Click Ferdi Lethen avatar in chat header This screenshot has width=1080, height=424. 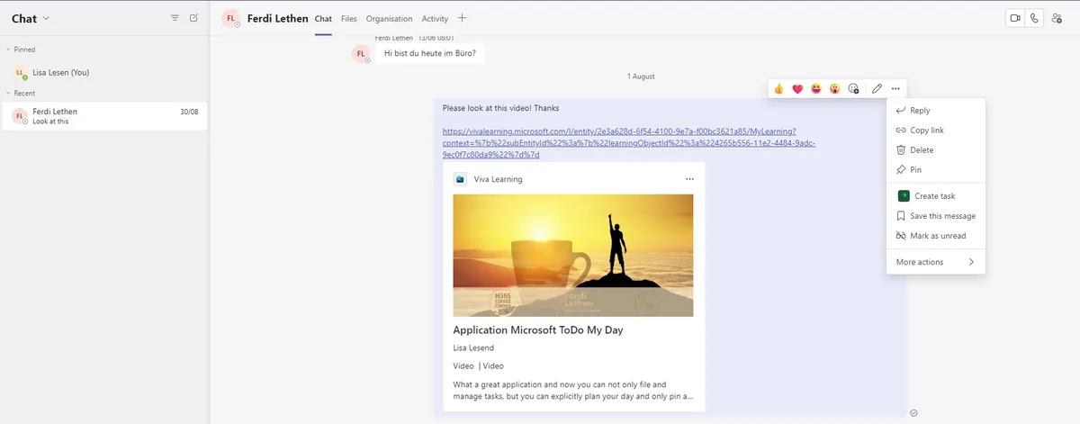pos(231,18)
